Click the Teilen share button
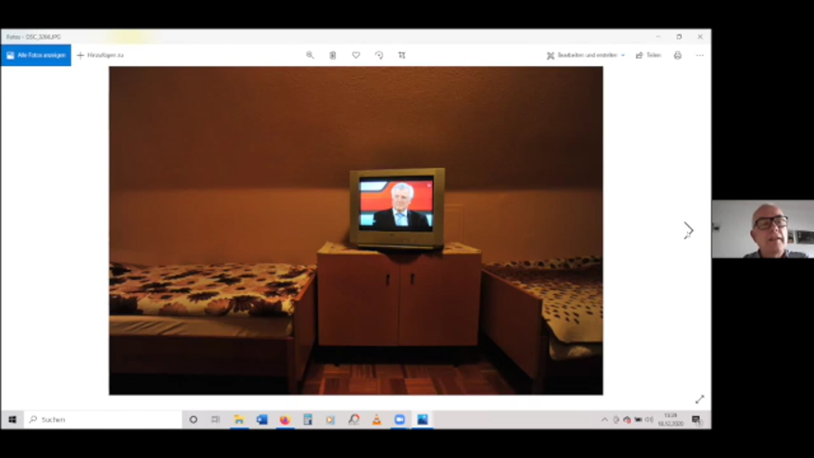This screenshot has width=814, height=458. [648, 55]
